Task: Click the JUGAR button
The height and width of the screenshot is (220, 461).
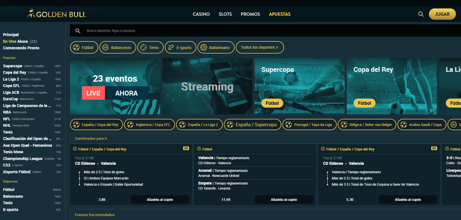Action: click(x=442, y=14)
